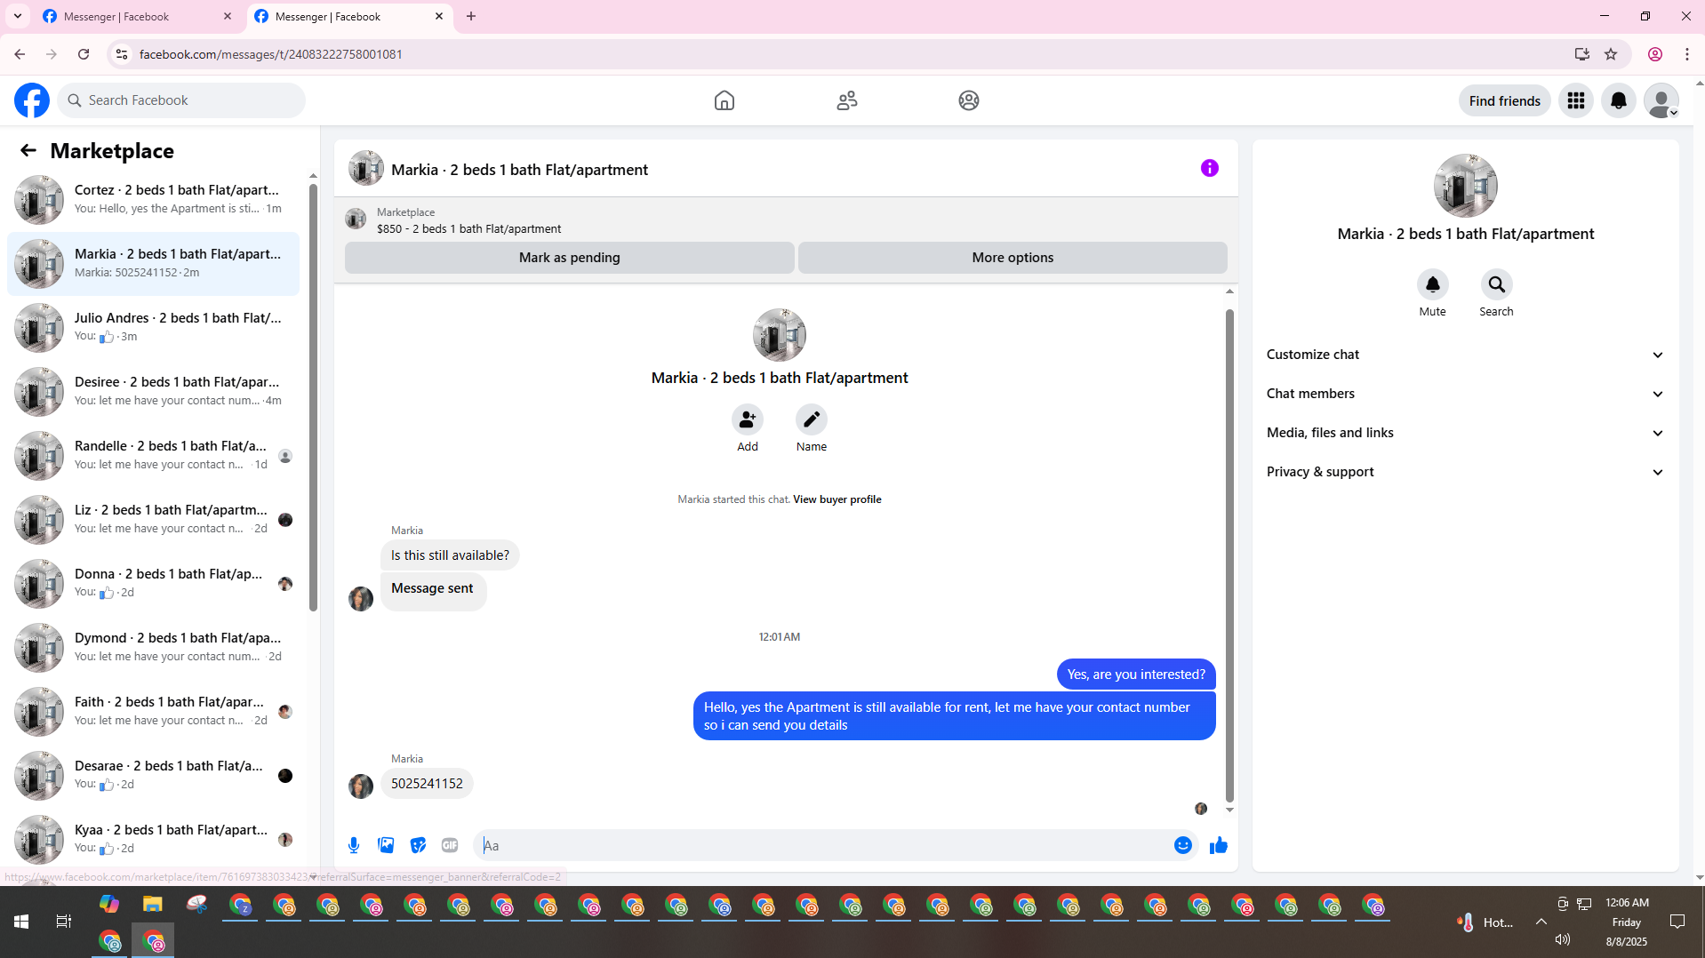Mute this chat with the bell icon
The height and width of the screenshot is (958, 1705).
click(1433, 284)
